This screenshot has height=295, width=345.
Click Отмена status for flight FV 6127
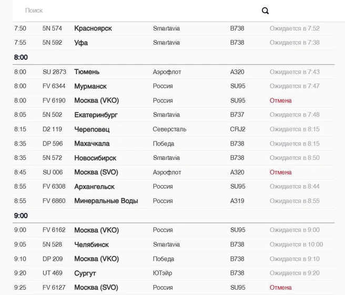(280, 288)
